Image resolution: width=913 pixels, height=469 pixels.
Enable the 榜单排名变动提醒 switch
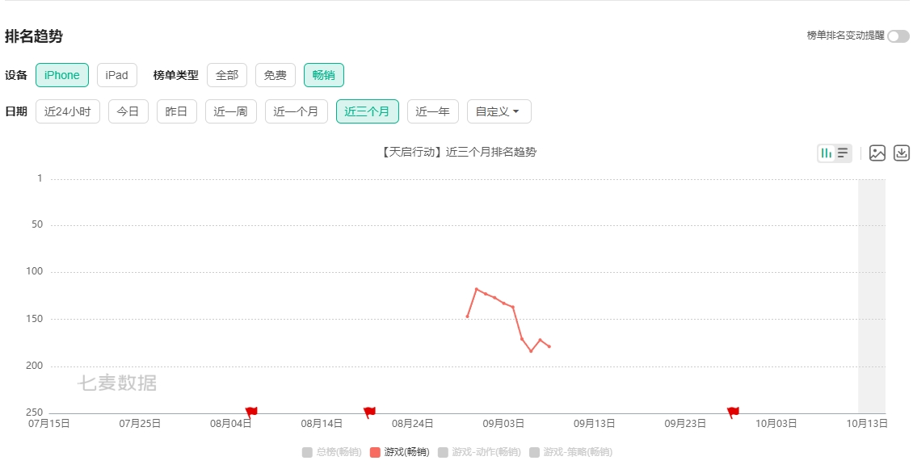[x=898, y=36]
